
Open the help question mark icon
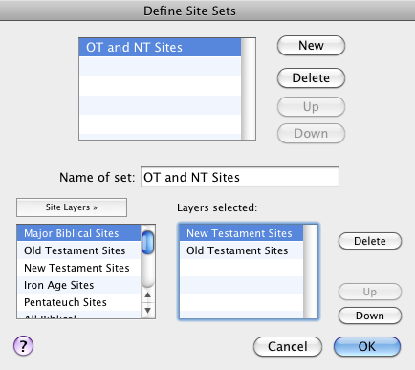[23, 346]
